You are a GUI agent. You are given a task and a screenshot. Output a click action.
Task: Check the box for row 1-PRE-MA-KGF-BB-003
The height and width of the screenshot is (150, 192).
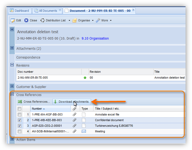[x=20, y=114]
